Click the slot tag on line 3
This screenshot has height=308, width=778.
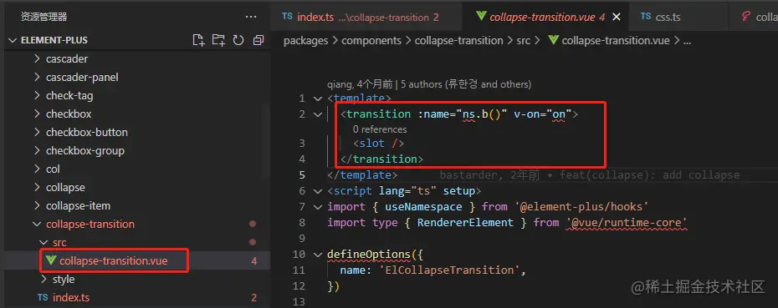[x=379, y=143]
